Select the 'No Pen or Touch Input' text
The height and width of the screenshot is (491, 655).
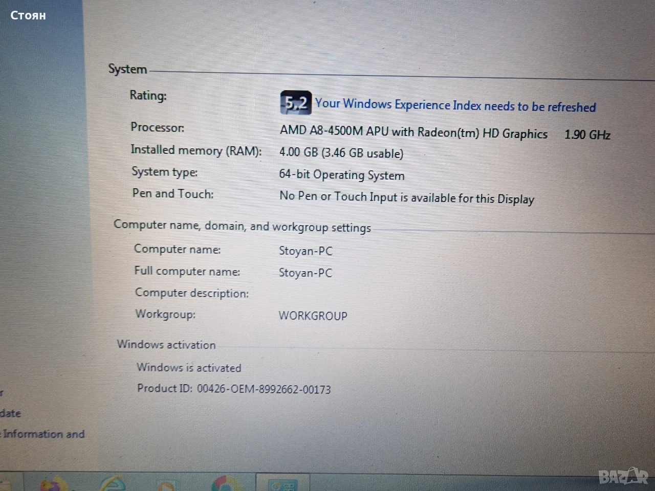pyautogui.click(x=338, y=196)
